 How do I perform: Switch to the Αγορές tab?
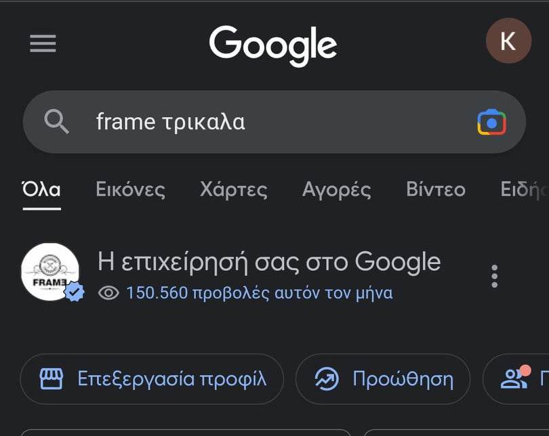336,190
